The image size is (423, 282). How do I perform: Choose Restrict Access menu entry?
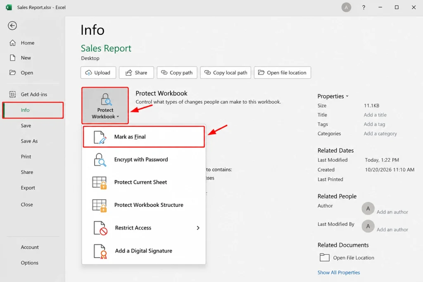click(144, 228)
